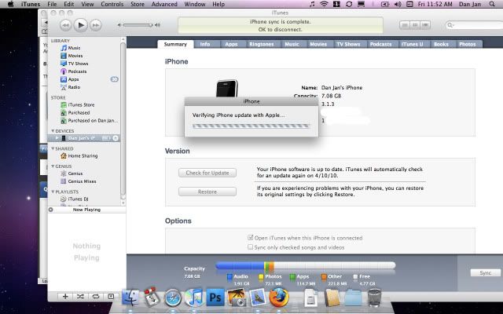503x314 pixels.
Task: Open the search field magnifier dropdown
Action: (x=450, y=25)
